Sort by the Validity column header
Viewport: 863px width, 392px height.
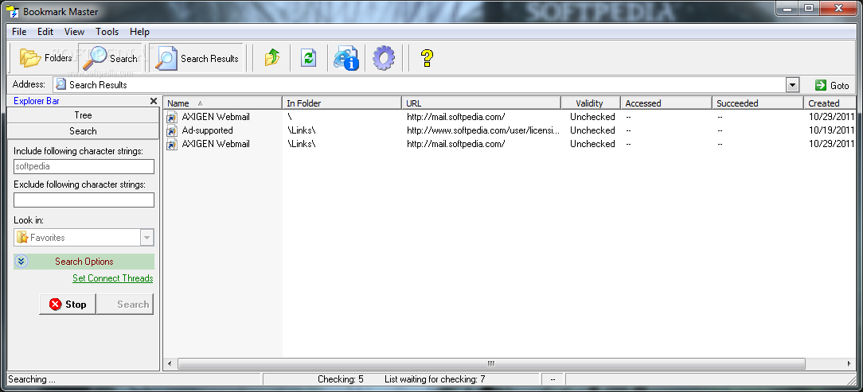click(591, 103)
